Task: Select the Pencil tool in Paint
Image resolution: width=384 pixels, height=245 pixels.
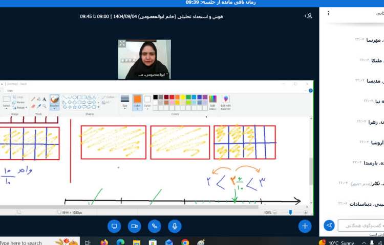Action: (x=33, y=99)
